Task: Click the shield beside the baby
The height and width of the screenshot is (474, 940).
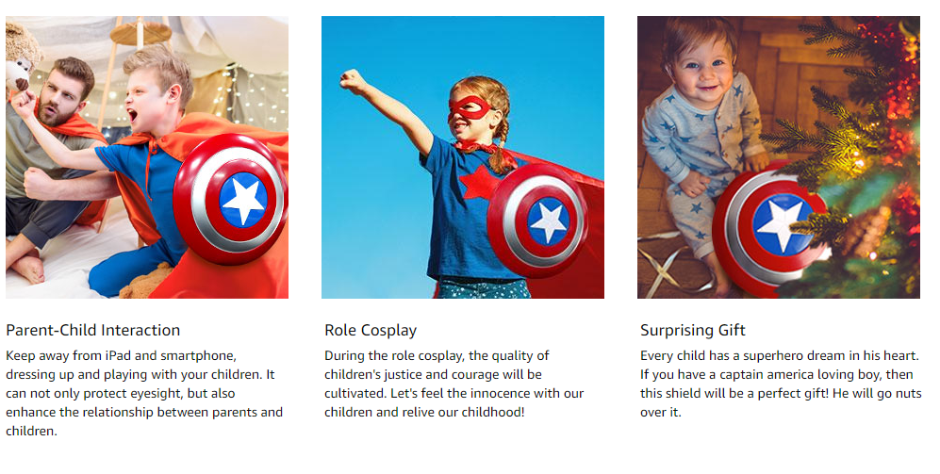Action: pos(769,221)
